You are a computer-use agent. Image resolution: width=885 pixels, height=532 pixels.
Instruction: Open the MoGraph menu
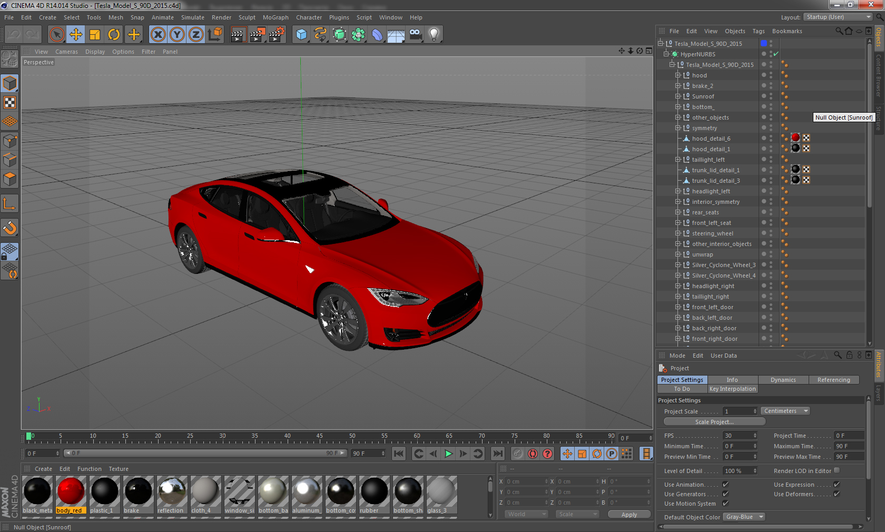point(276,17)
